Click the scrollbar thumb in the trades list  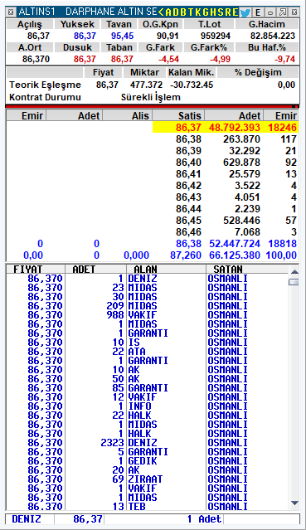click(294, 282)
